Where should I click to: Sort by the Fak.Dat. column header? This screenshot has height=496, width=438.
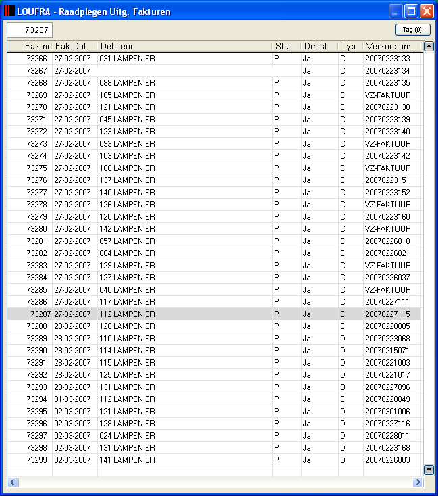(x=75, y=46)
